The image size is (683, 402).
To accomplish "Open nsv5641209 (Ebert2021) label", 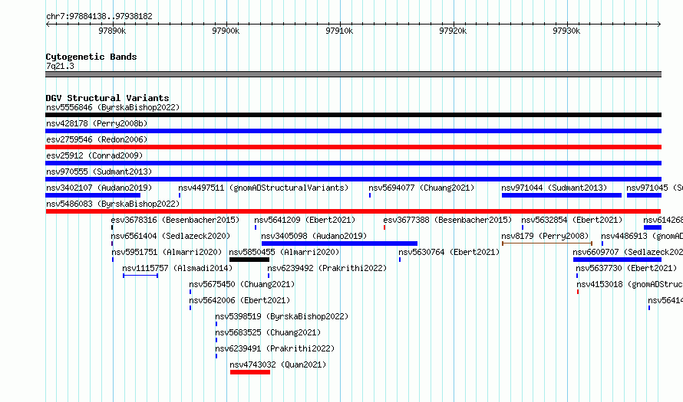I will [x=305, y=220].
